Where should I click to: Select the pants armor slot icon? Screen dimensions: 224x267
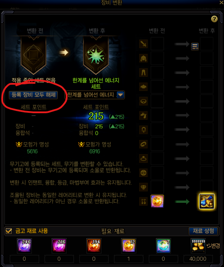[144, 73]
